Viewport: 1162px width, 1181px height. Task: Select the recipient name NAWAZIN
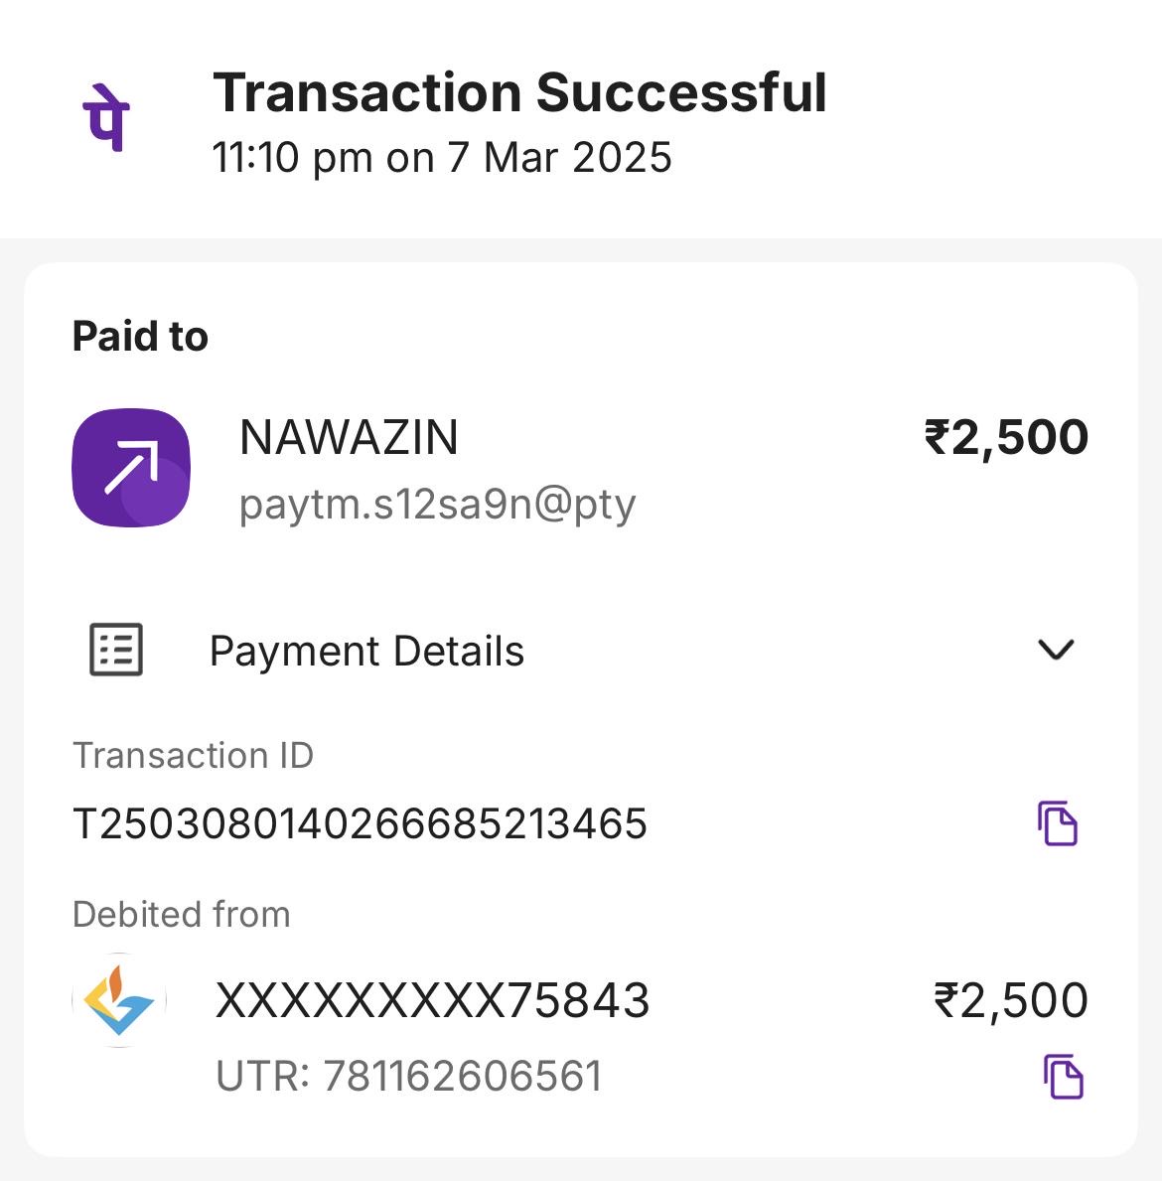point(349,438)
